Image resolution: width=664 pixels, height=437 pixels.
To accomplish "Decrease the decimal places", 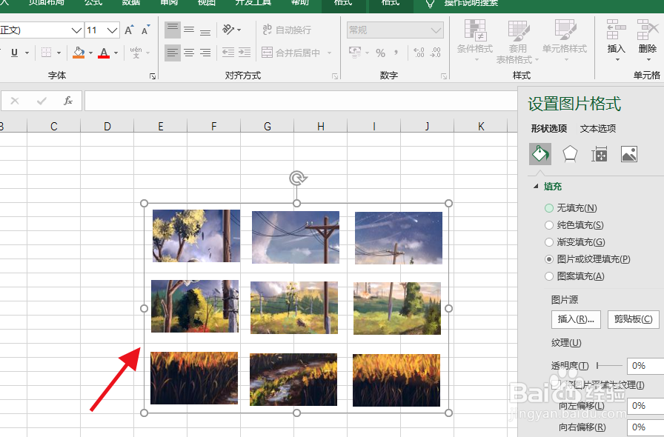I will (435, 53).
